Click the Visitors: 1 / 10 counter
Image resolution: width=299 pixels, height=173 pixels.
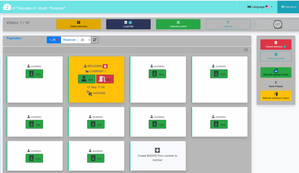pyautogui.click(x=18, y=23)
